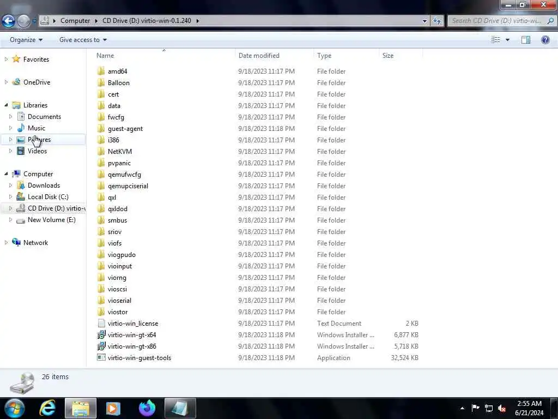Click the taskbar clock and date

click(x=529, y=408)
